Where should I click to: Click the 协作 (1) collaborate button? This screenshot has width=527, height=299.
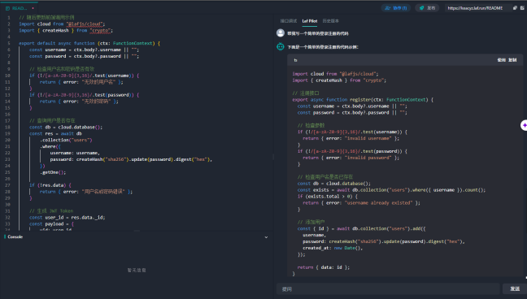[x=396, y=8]
